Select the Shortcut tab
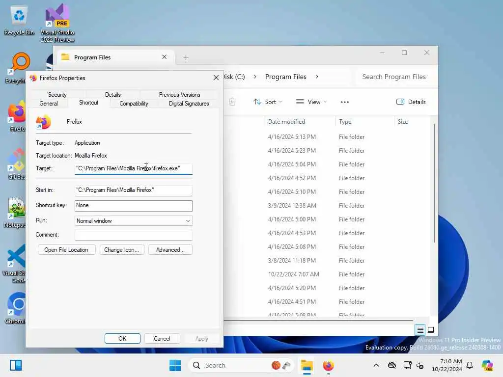503x377 pixels. 89,103
